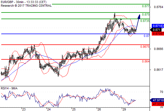Click the 0.8764 price axis value

click(x=158, y=7)
